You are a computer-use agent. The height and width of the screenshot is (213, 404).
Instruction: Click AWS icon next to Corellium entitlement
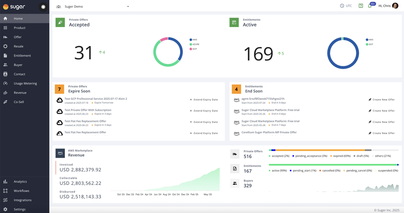point(236,133)
